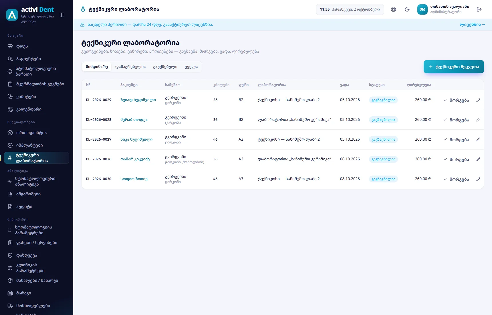The image size is (492, 315).
Task: Switch to the დამაგრებულია tab
Action: (130, 67)
